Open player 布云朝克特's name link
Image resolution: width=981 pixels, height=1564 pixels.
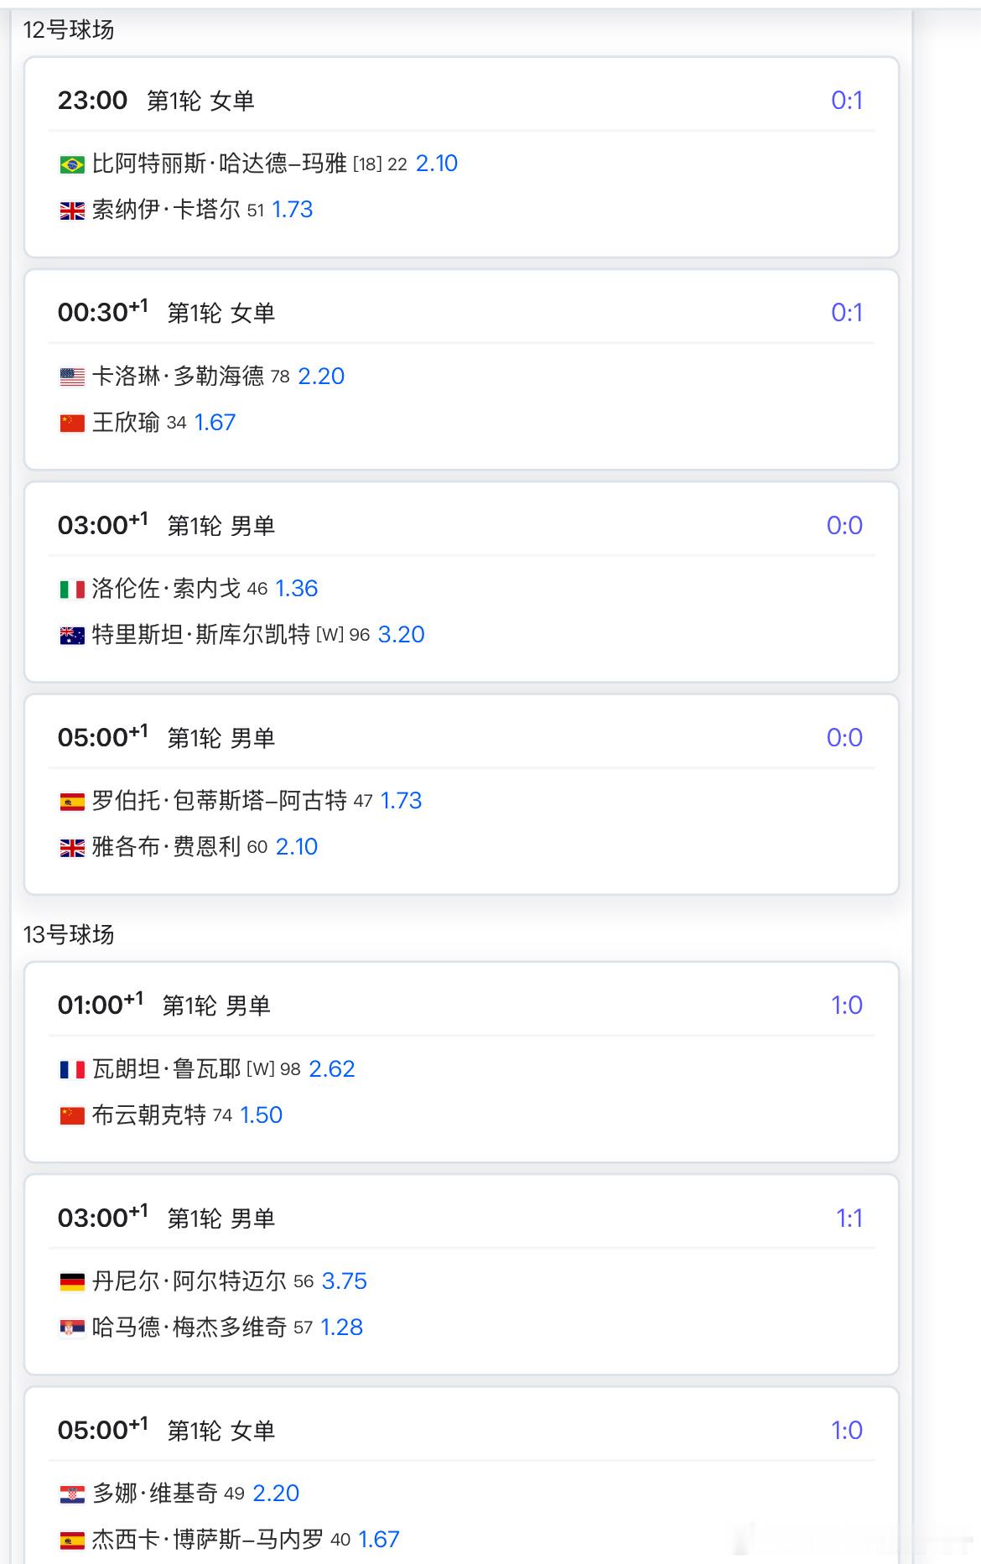tap(148, 1115)
